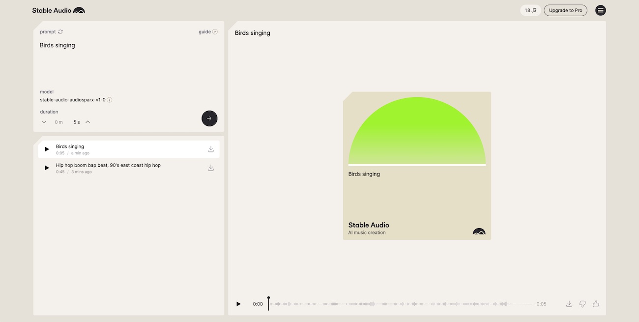This screenshot has height=322, width=639.
Task: Play the Birds singing track in history
Action: [x=47, y=149]
